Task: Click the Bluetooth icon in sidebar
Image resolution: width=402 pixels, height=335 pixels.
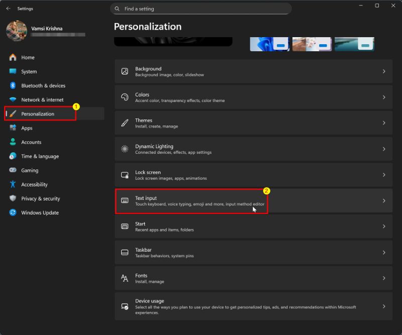Action: coord(13,86)
